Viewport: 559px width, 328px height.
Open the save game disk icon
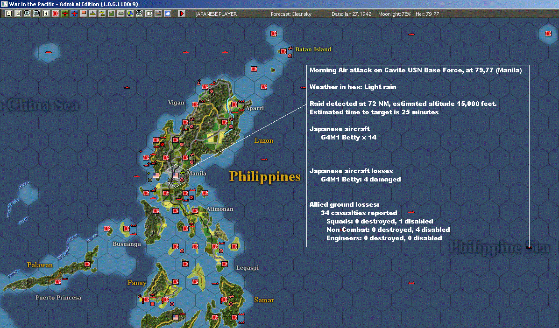tap(9, 14)
